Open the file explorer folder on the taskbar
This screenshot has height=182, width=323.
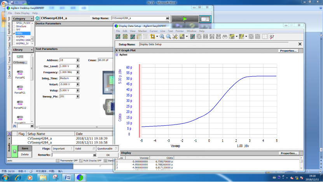(x=43, y=177)
